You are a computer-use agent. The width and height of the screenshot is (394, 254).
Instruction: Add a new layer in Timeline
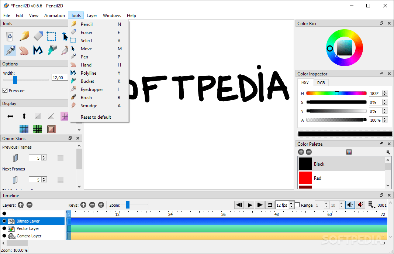point(21,205)
